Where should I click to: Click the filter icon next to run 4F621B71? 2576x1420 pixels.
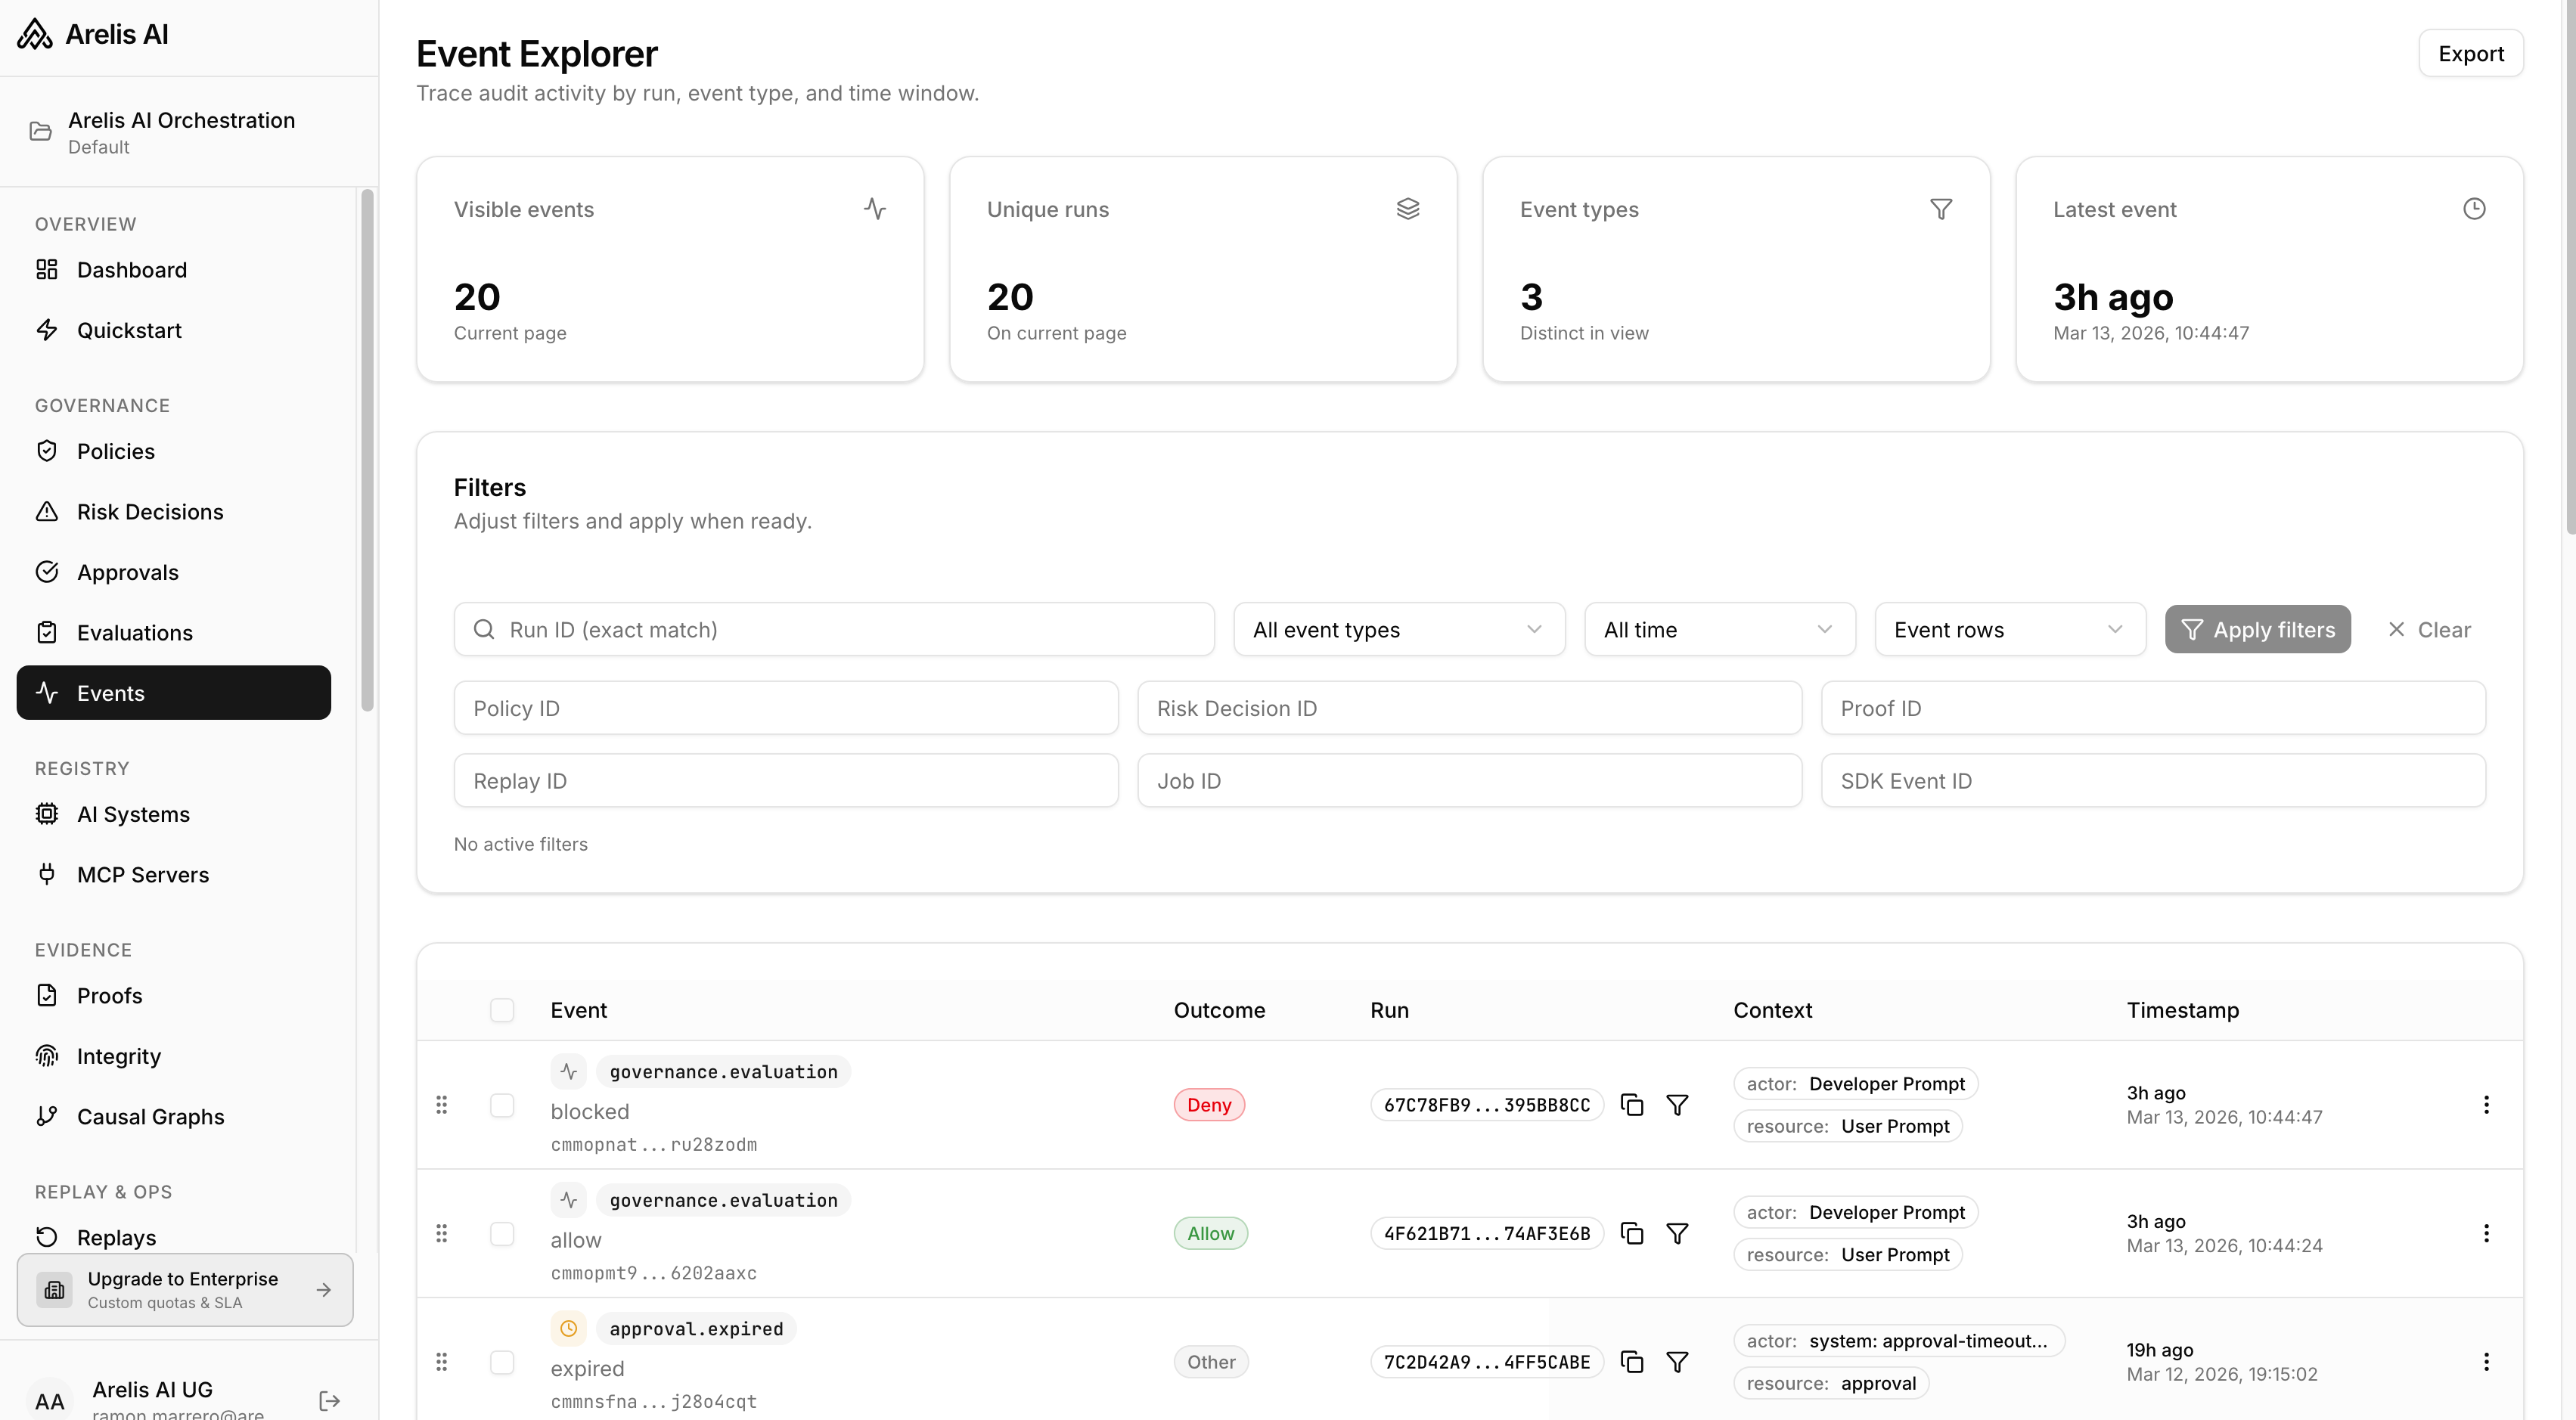click(1678, 1233)
